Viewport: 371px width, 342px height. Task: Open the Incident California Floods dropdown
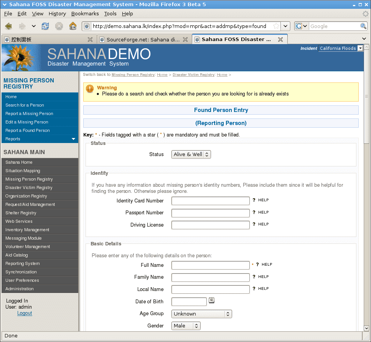(340, 48)
